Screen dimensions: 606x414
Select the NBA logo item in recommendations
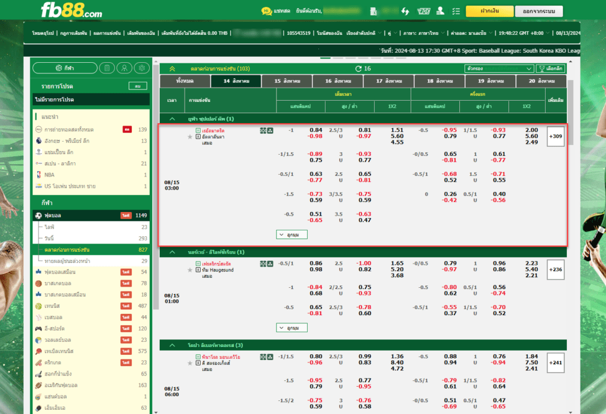(x=38, y=175)
